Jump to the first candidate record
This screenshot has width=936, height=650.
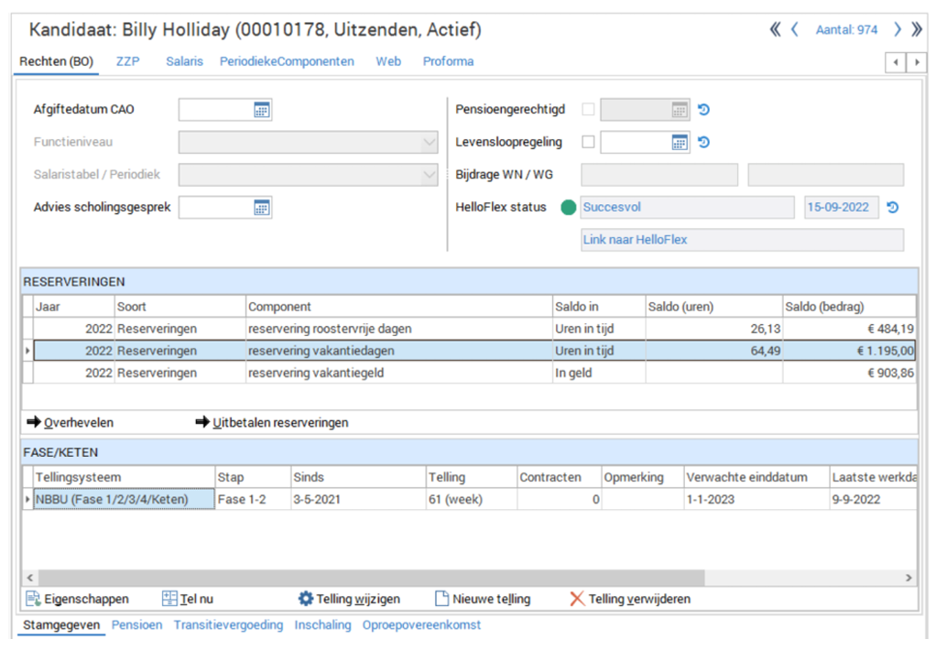(x=776, y=30)
